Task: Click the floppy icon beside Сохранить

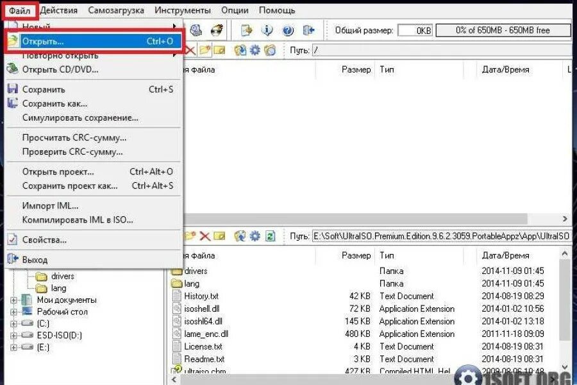Action: coord(13,89)
